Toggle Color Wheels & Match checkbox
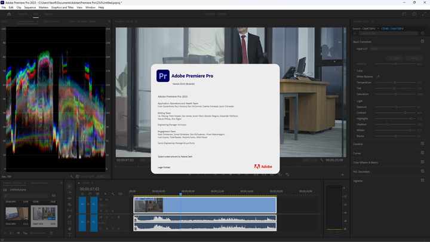Screen dimensions: 430x242 (x=422, y=162)
